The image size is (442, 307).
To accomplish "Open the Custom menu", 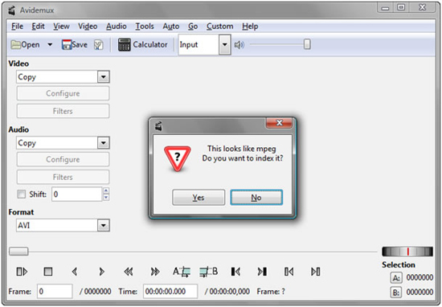I will 220,27.
